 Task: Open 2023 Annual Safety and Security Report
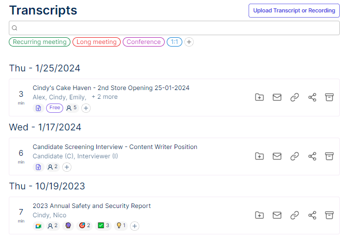click(92, 206)
